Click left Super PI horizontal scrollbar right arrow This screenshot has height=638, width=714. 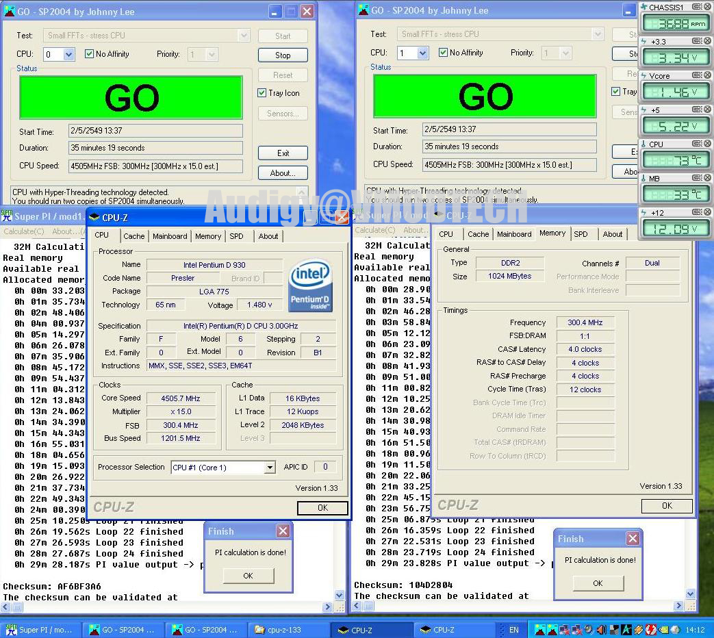[x=327, y=607]
